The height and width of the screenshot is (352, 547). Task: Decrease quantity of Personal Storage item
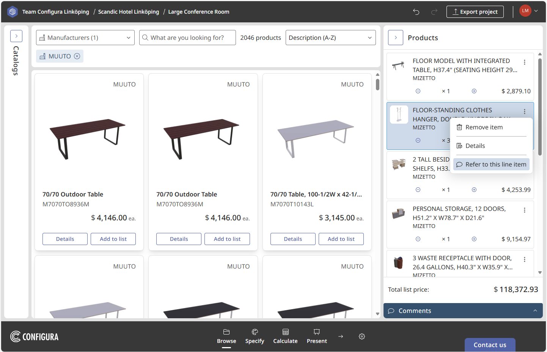coord(418,239)
